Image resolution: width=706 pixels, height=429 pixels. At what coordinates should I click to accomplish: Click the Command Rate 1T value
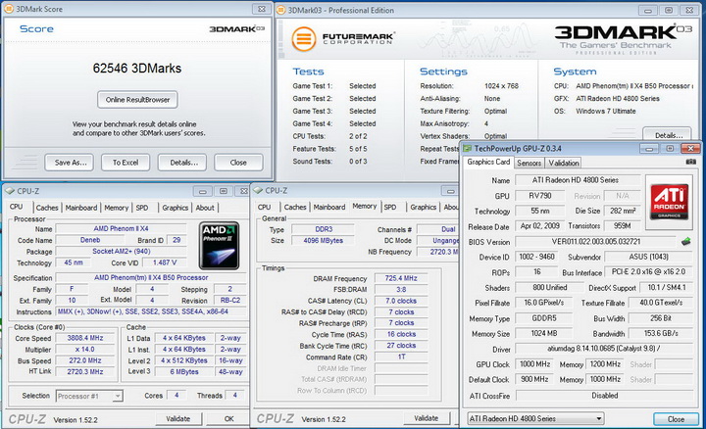[401, 357]
